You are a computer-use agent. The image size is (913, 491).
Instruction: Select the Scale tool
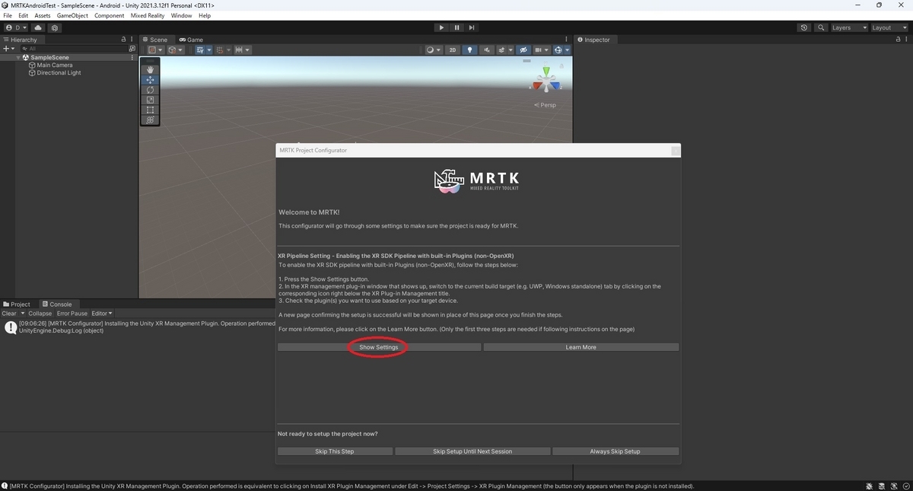tap(150, 100)
